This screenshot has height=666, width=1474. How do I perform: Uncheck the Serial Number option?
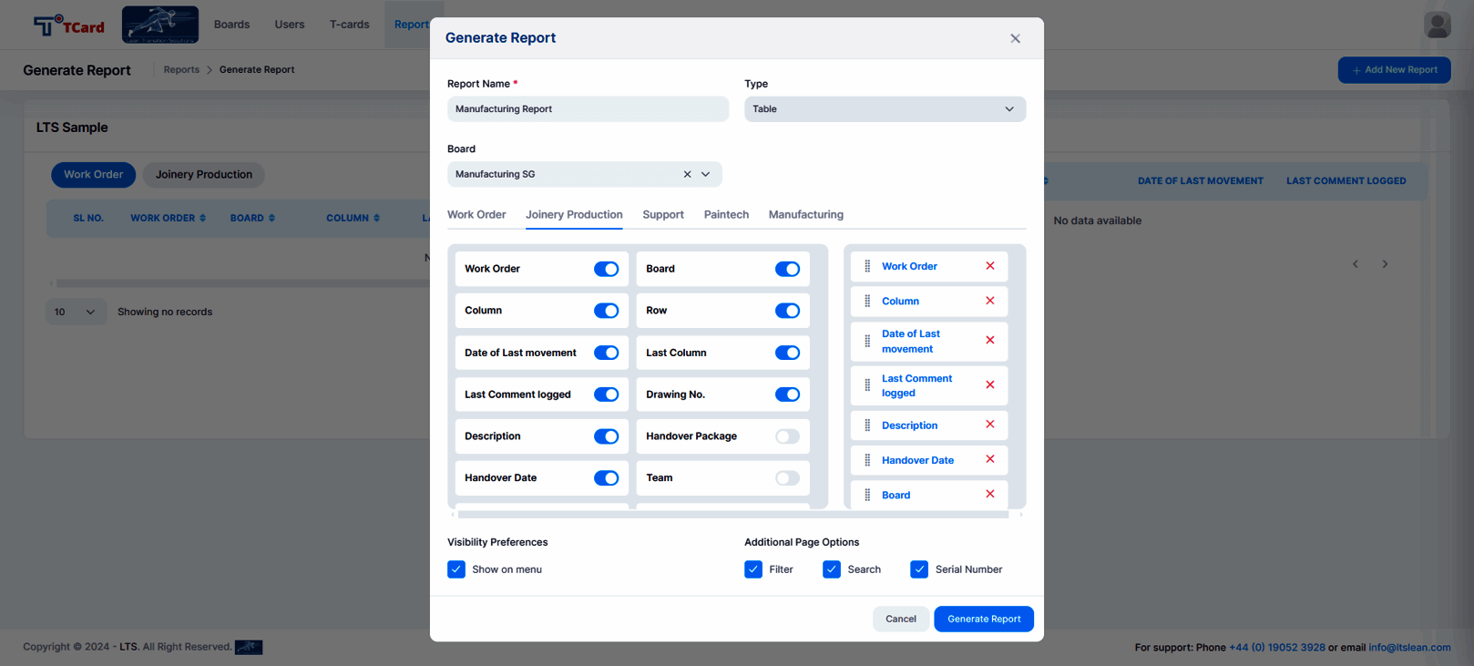coord(919,569)
